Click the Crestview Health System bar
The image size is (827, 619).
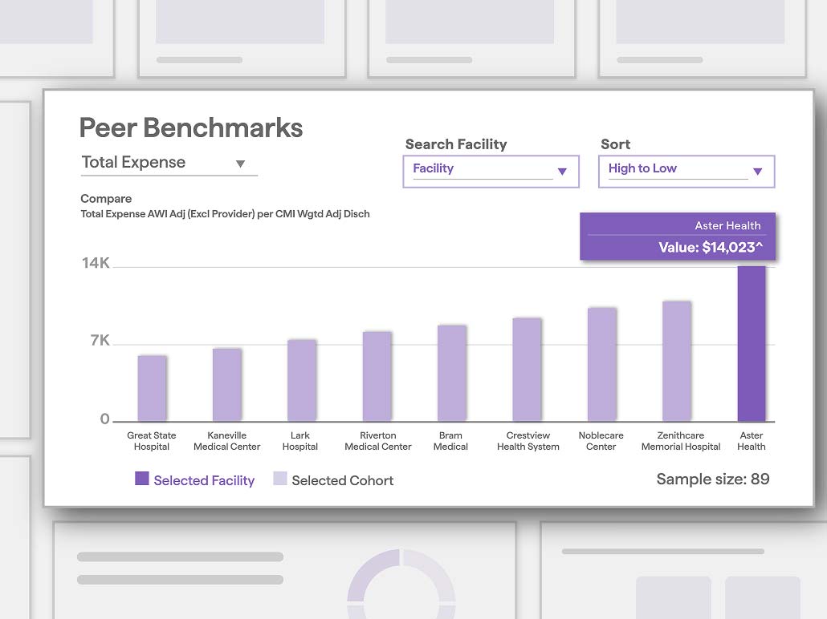click(x=527, y=370)
